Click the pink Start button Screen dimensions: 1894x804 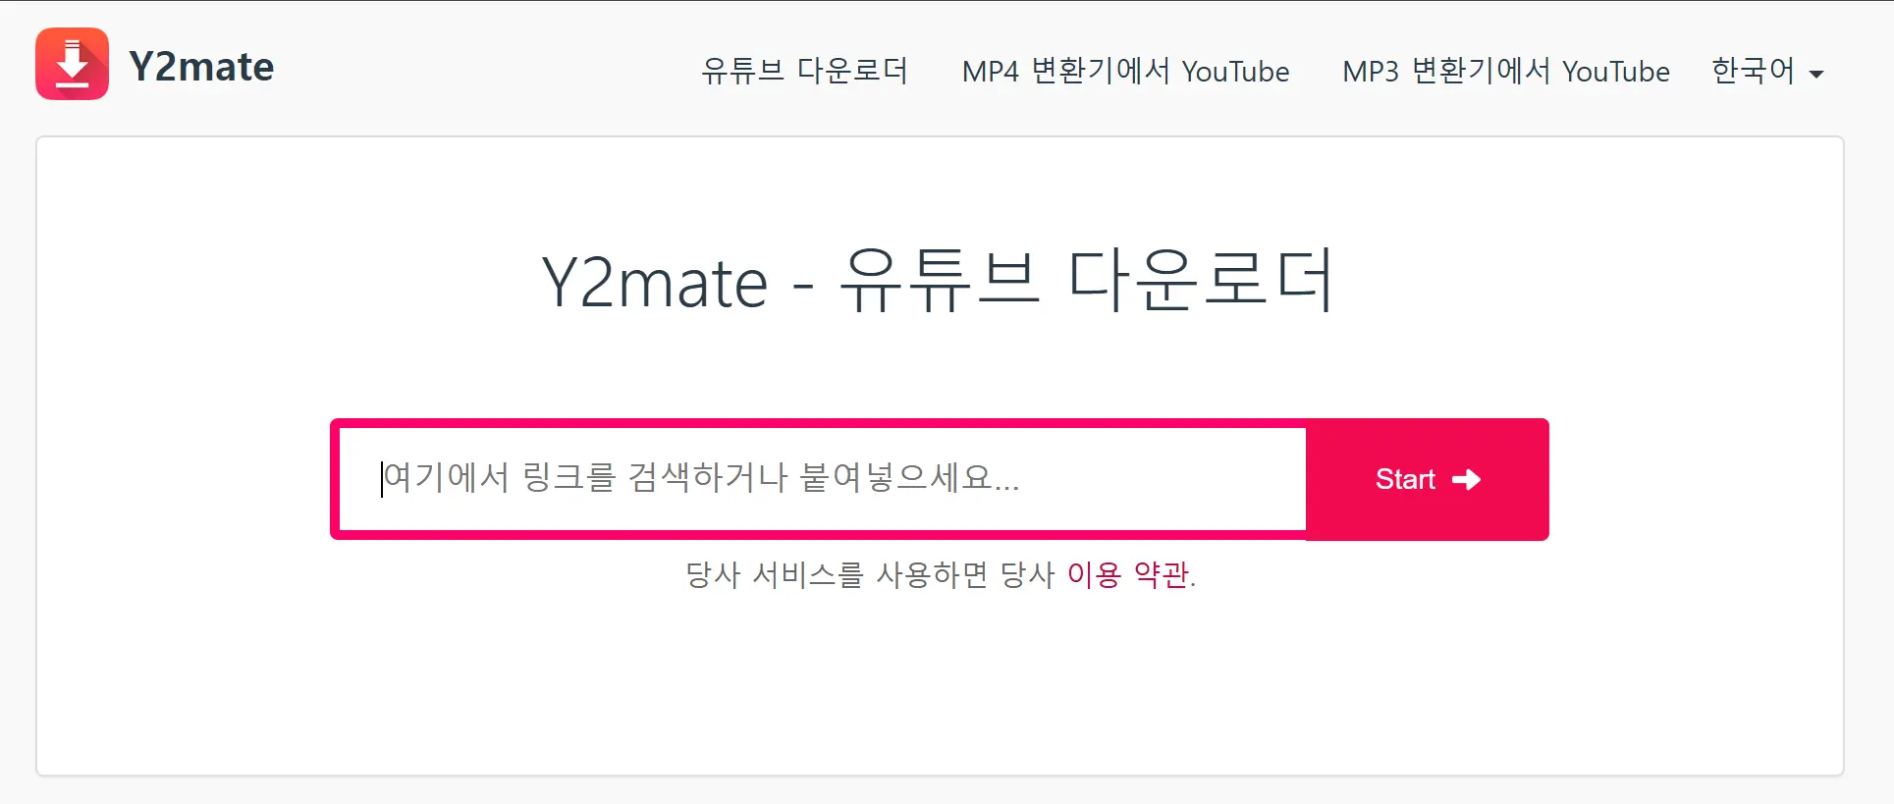[1428, 479]
